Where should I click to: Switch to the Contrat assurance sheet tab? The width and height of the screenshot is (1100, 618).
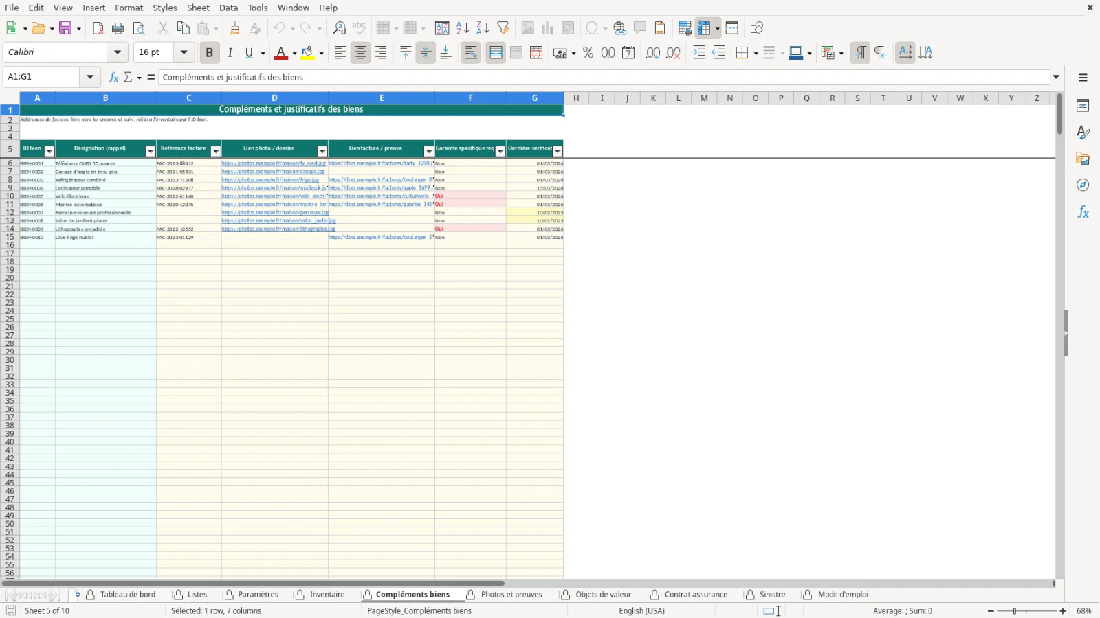[696, 595]
